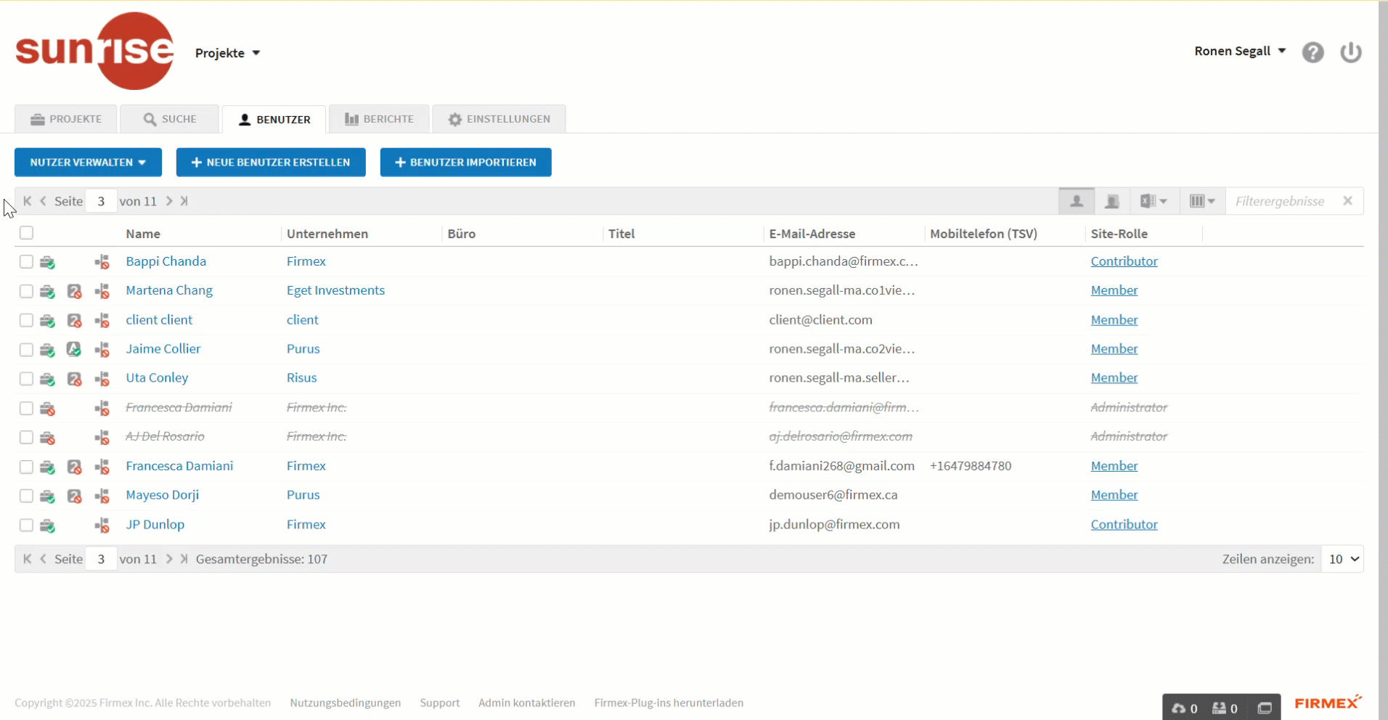Viewport: 1388px width, 720px height.
Task: Expand the Ronen Segall user menu
Action: point(1240,51)
